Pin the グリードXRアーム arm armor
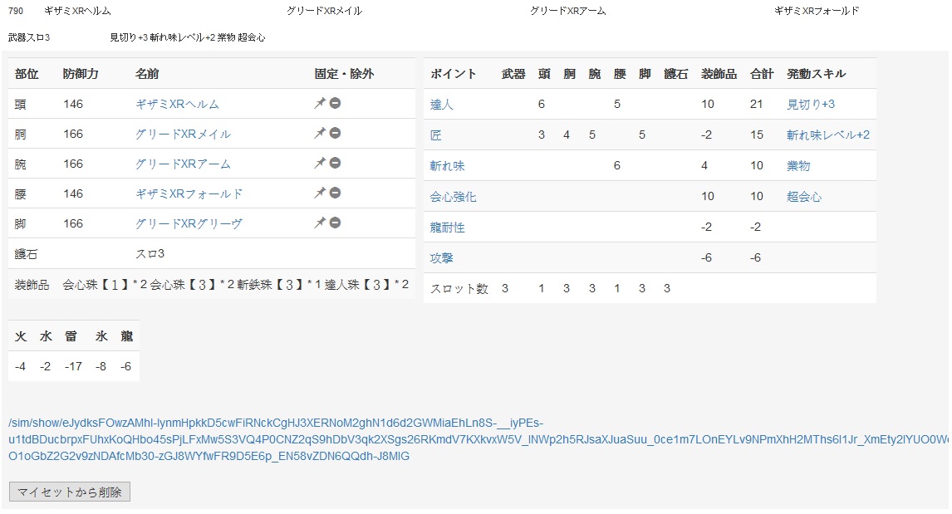The height and width of the screenshot is (514, 952). [x=319, y=164]
